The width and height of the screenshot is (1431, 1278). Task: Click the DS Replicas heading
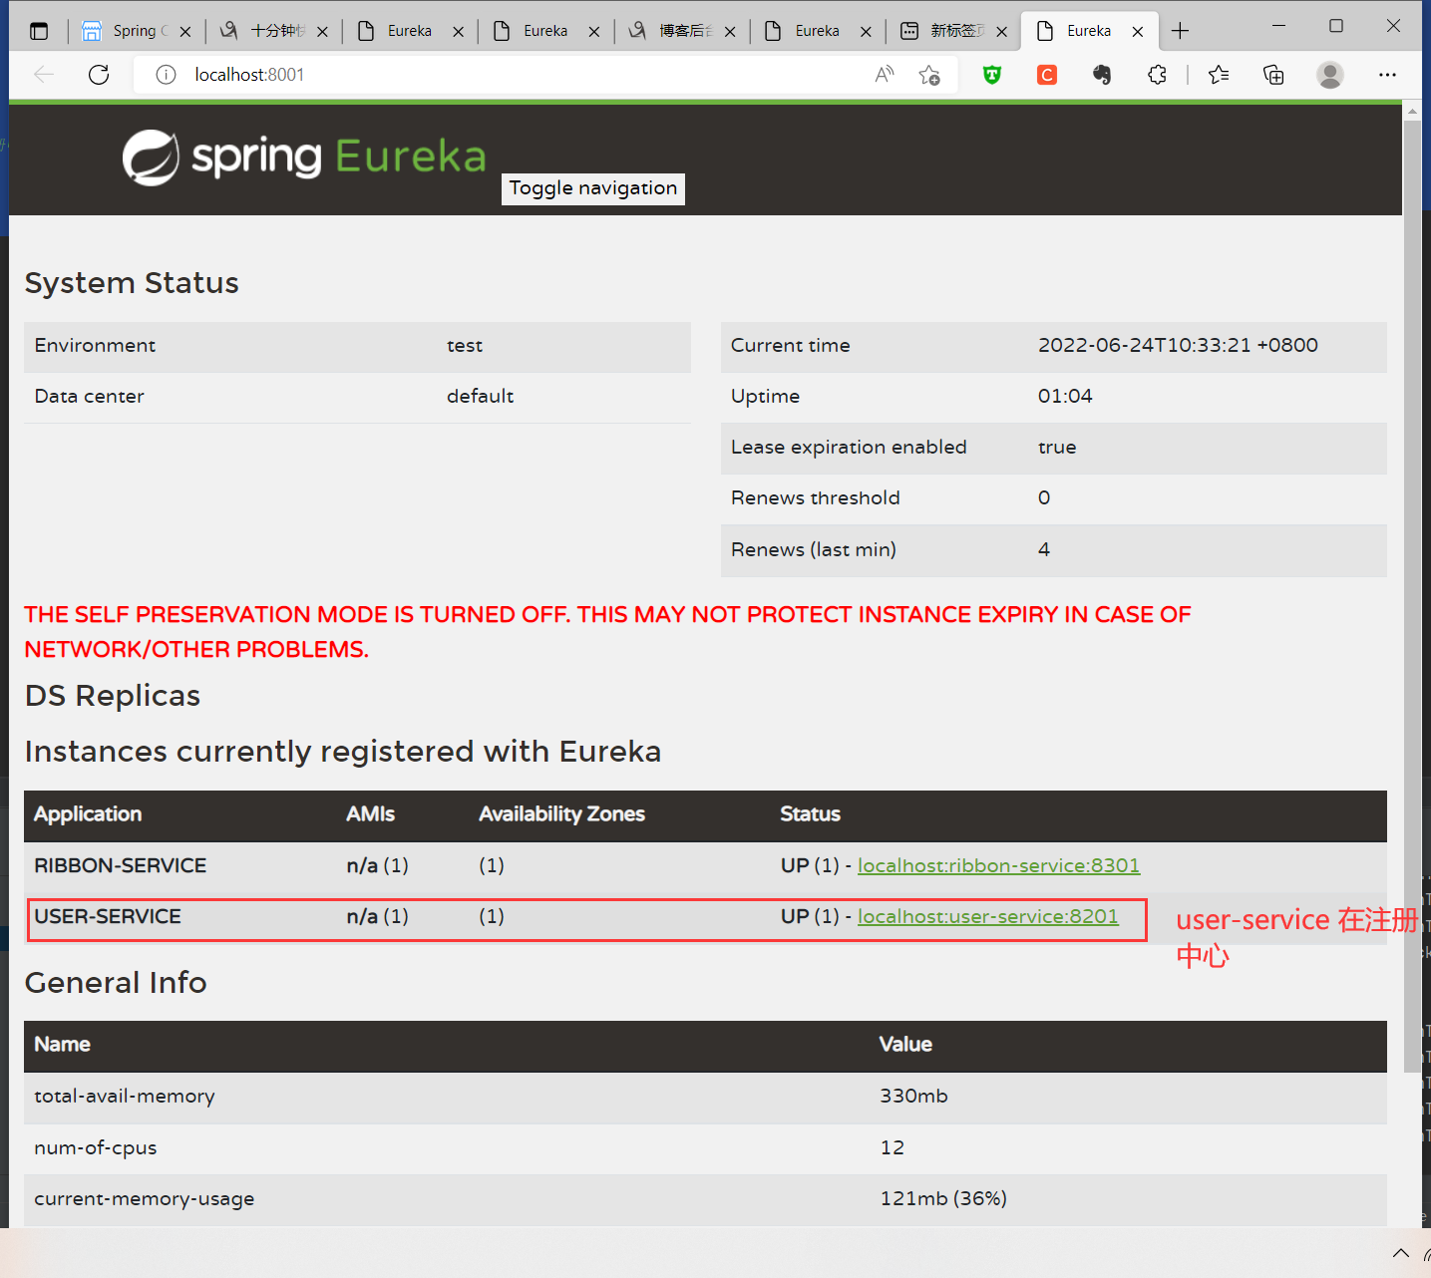[113, 696]
